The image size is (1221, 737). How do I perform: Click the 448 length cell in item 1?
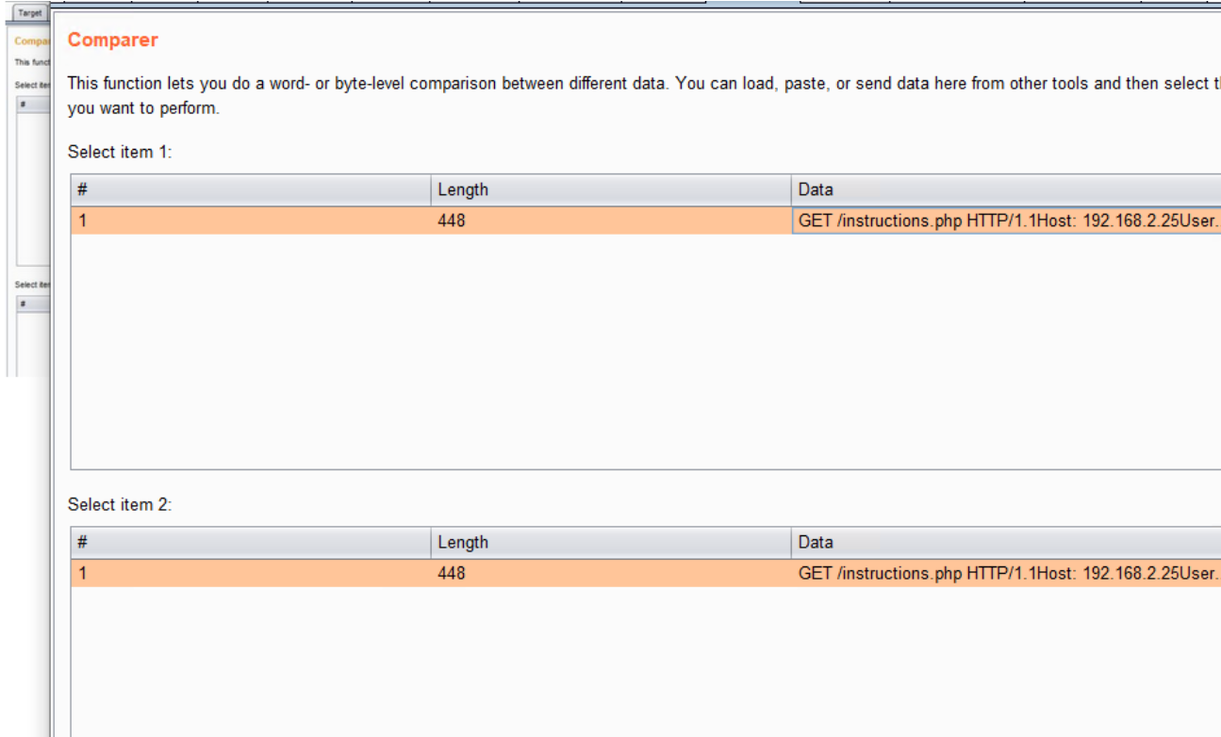(x=611, y=221)
